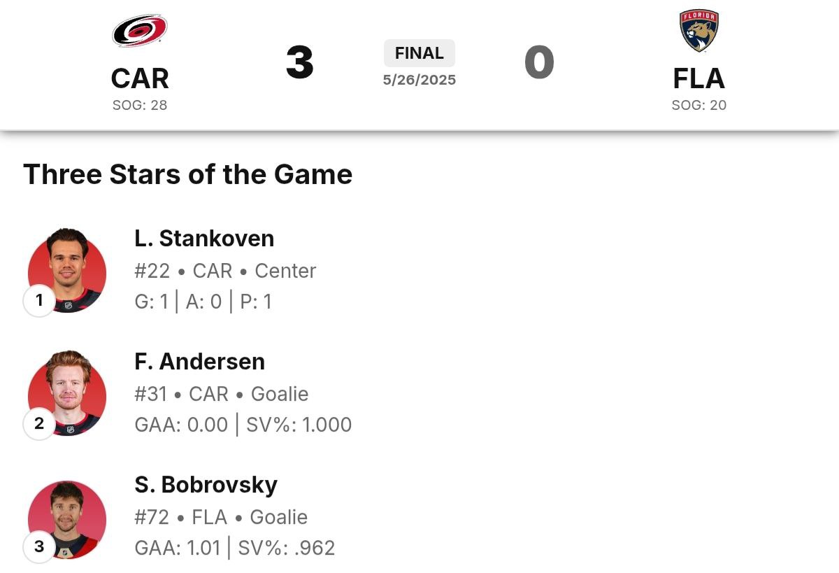Open F. Andersen's headshot photo
This screenshot has width=839, height=573.
click(x=68, y=392)
